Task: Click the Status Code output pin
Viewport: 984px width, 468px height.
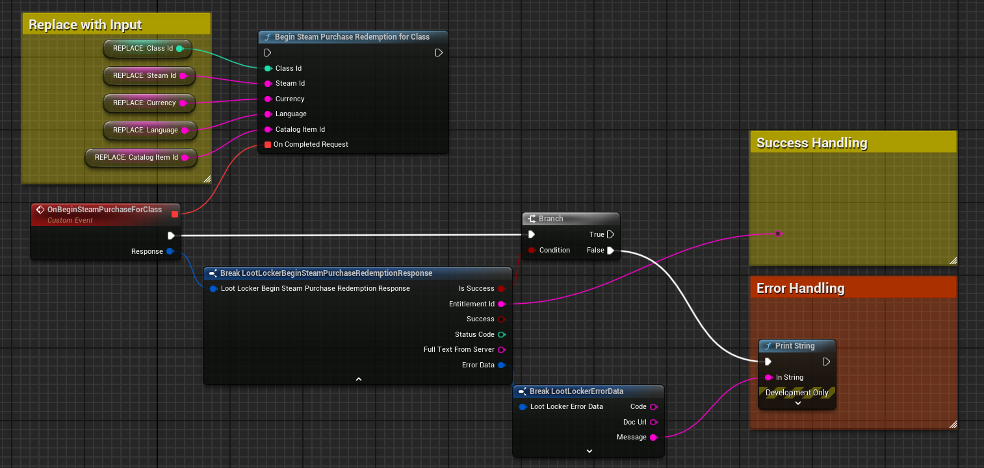Action: pos(501,334)
